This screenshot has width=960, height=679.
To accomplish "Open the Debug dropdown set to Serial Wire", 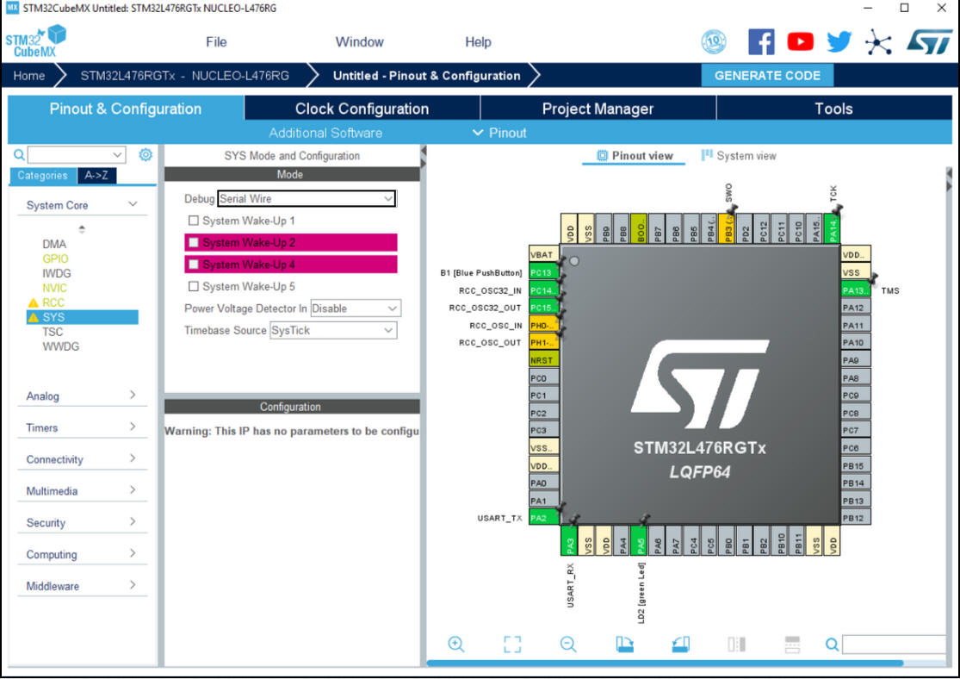I will 306,199.
